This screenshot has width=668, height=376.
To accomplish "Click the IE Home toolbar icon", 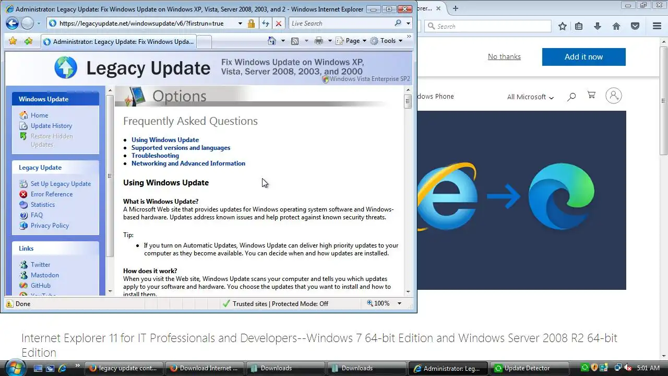I will [x=271, y=41].
